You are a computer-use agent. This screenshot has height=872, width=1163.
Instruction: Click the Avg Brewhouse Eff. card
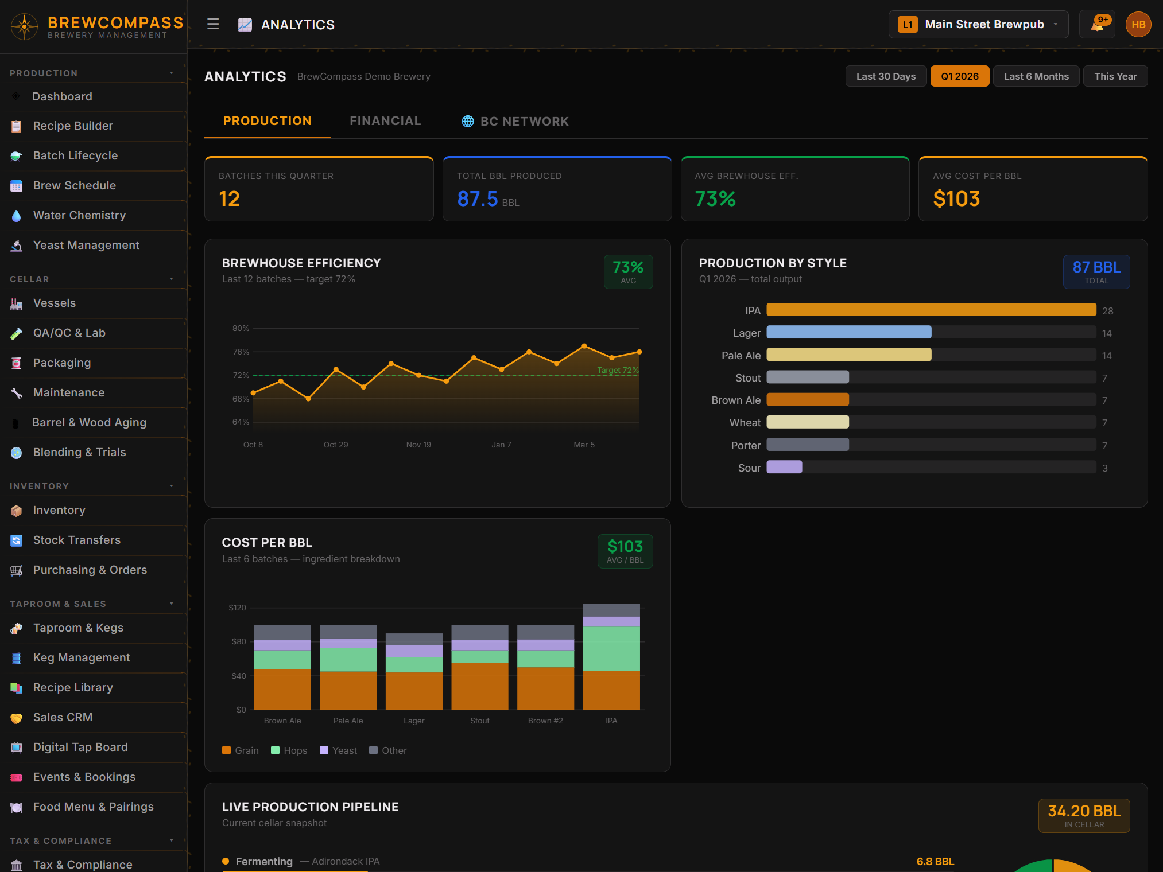[x=795, y=189]
